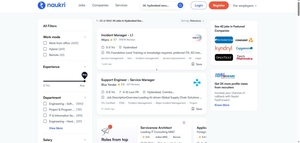Open the Wipro company logo
This screenshot has height=143, width=300.
click(x=197, y=38)
